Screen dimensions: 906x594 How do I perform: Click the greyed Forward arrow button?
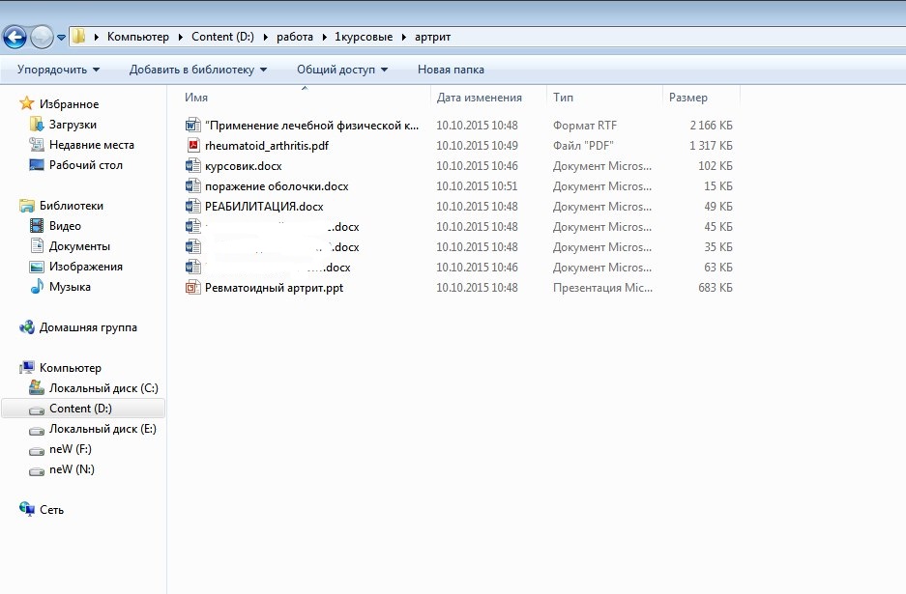click(x=42, y=37)
